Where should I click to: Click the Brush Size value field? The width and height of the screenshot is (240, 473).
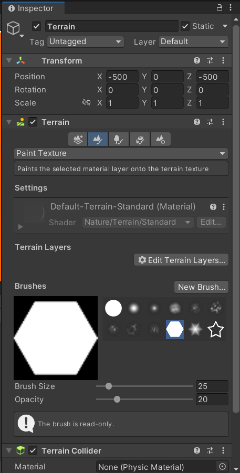tap(212, 386)
